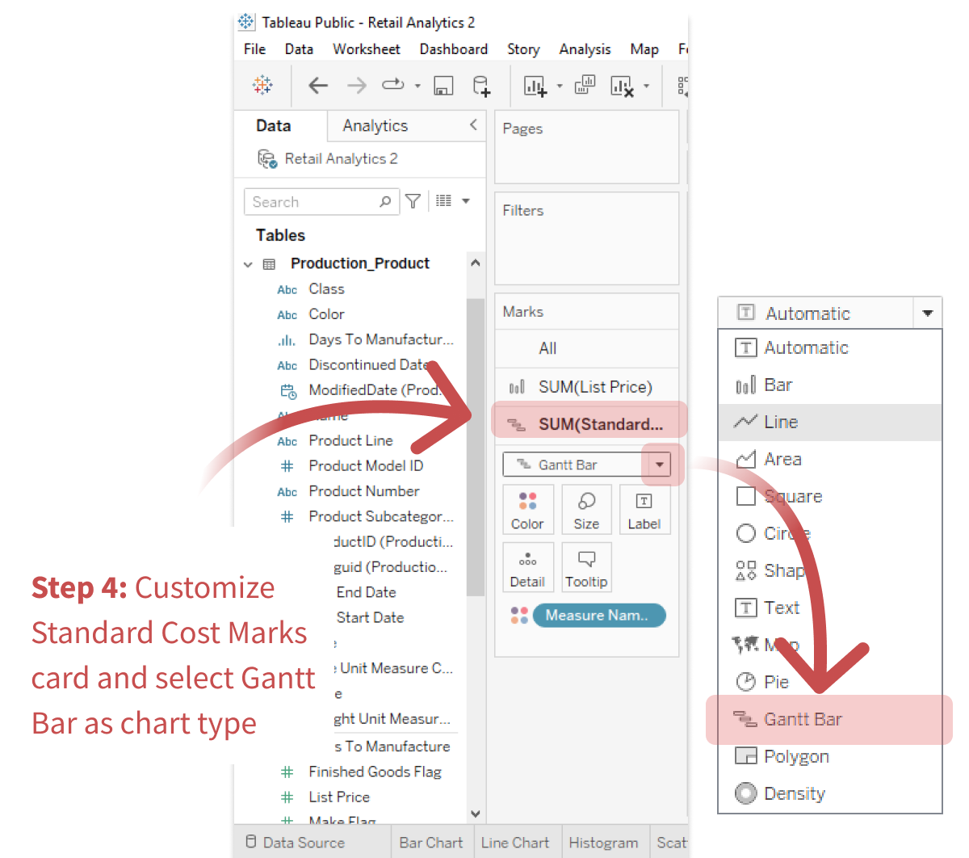Click the Label marks button
The height and width of the screenshot is (858, 969).
coord(644,510)
